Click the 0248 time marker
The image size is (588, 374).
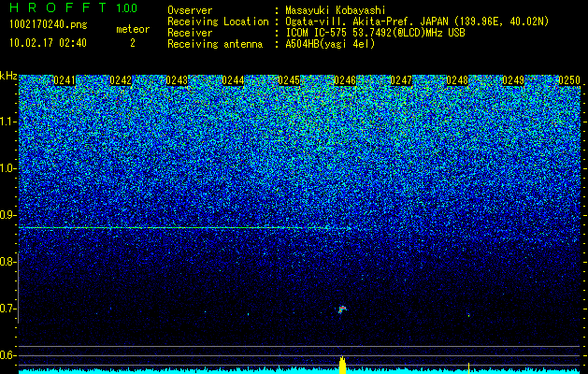tap(457, 80)
